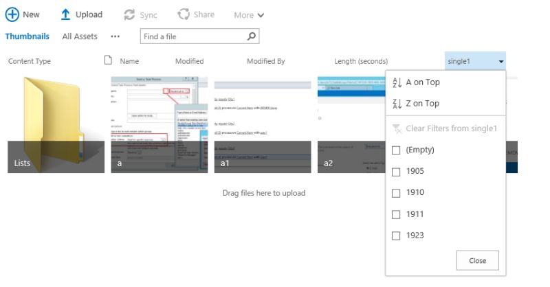Click the Sync label
The height and width of the screenshot is (287, 550).
coord(148,15)
